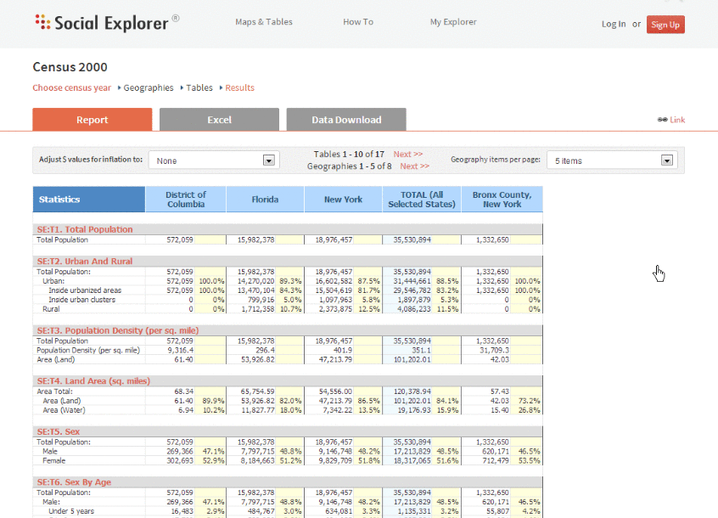Click the SE:T3. Population Density heading
718x518 pixels.
[x=118, y=330]
